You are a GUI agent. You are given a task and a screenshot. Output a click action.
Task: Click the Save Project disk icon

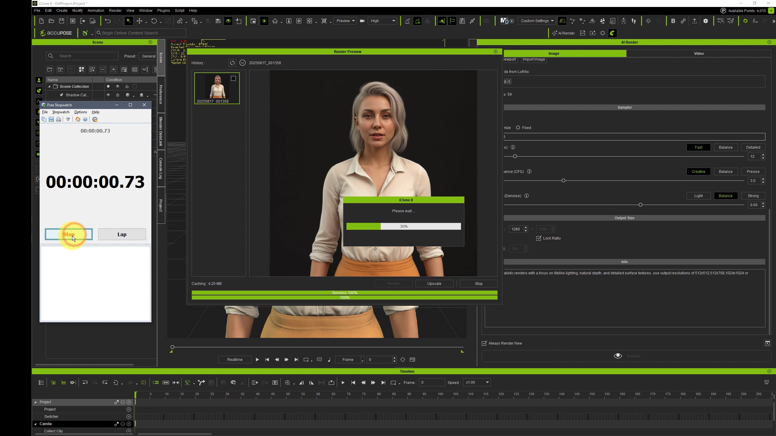point(62,21)
